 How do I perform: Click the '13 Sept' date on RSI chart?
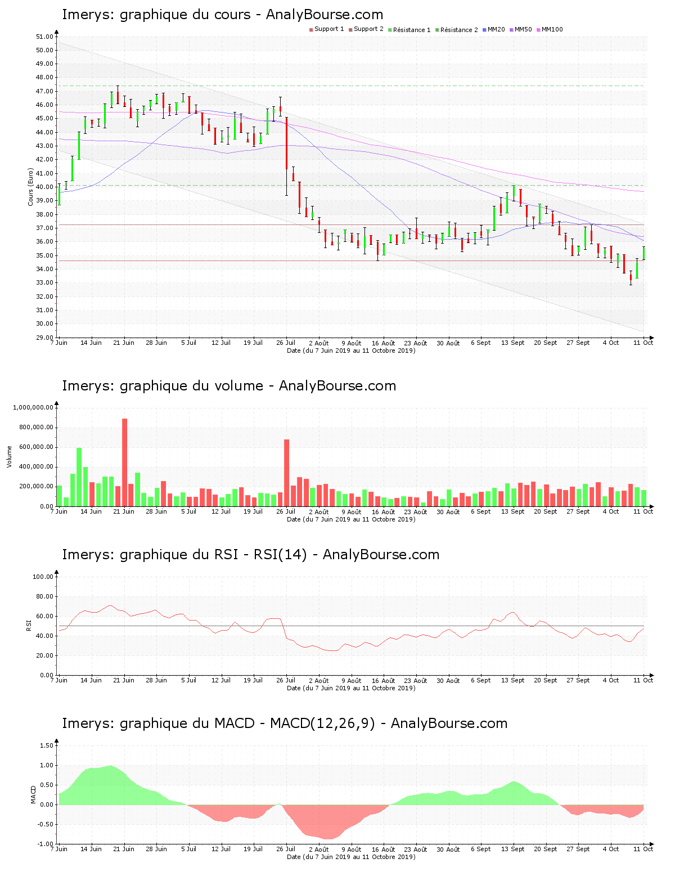click(513, 680)
